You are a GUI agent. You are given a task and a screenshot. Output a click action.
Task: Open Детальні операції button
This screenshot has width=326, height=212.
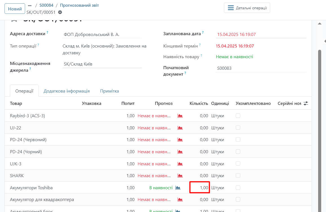pos(247,8)
